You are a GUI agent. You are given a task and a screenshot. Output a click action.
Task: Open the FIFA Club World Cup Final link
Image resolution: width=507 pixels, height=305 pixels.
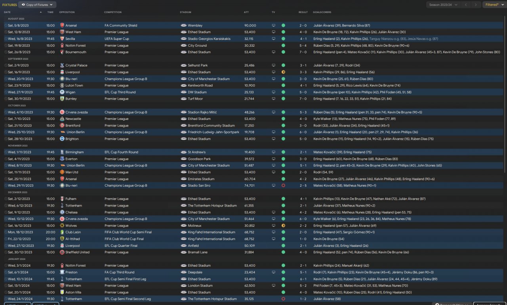124,239
